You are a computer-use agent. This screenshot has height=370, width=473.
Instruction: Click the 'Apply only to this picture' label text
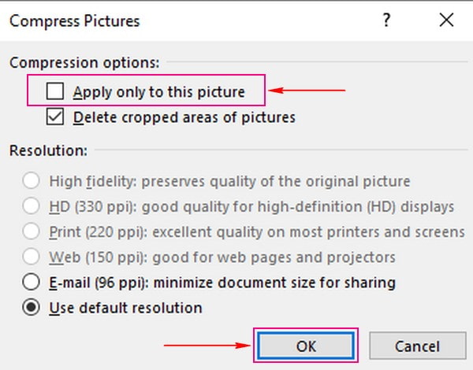pos(158,92)
